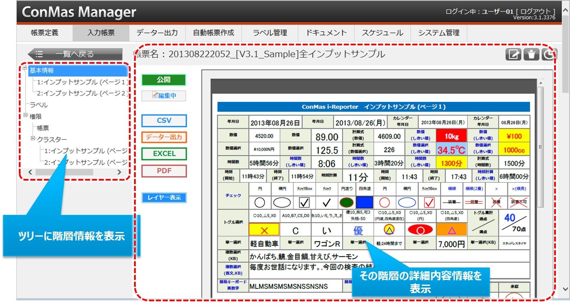This screenshot has height=306, width=570.
Task: Click the 6時間00分 time calculation cell
Action: (514, 176)
